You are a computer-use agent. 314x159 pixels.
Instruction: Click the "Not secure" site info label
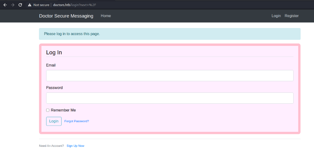tap(41, 5)
